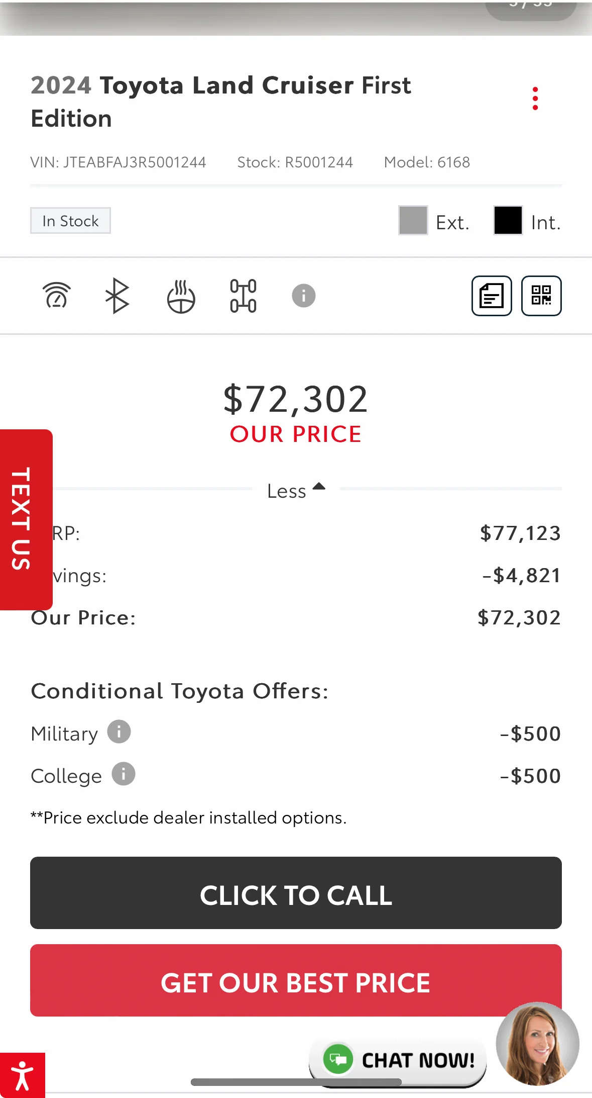Viewport: 592px width, 1098px height.
Task: Select the gray exterior color swatch
Action: pyautogui.click(x=413, y=220)
